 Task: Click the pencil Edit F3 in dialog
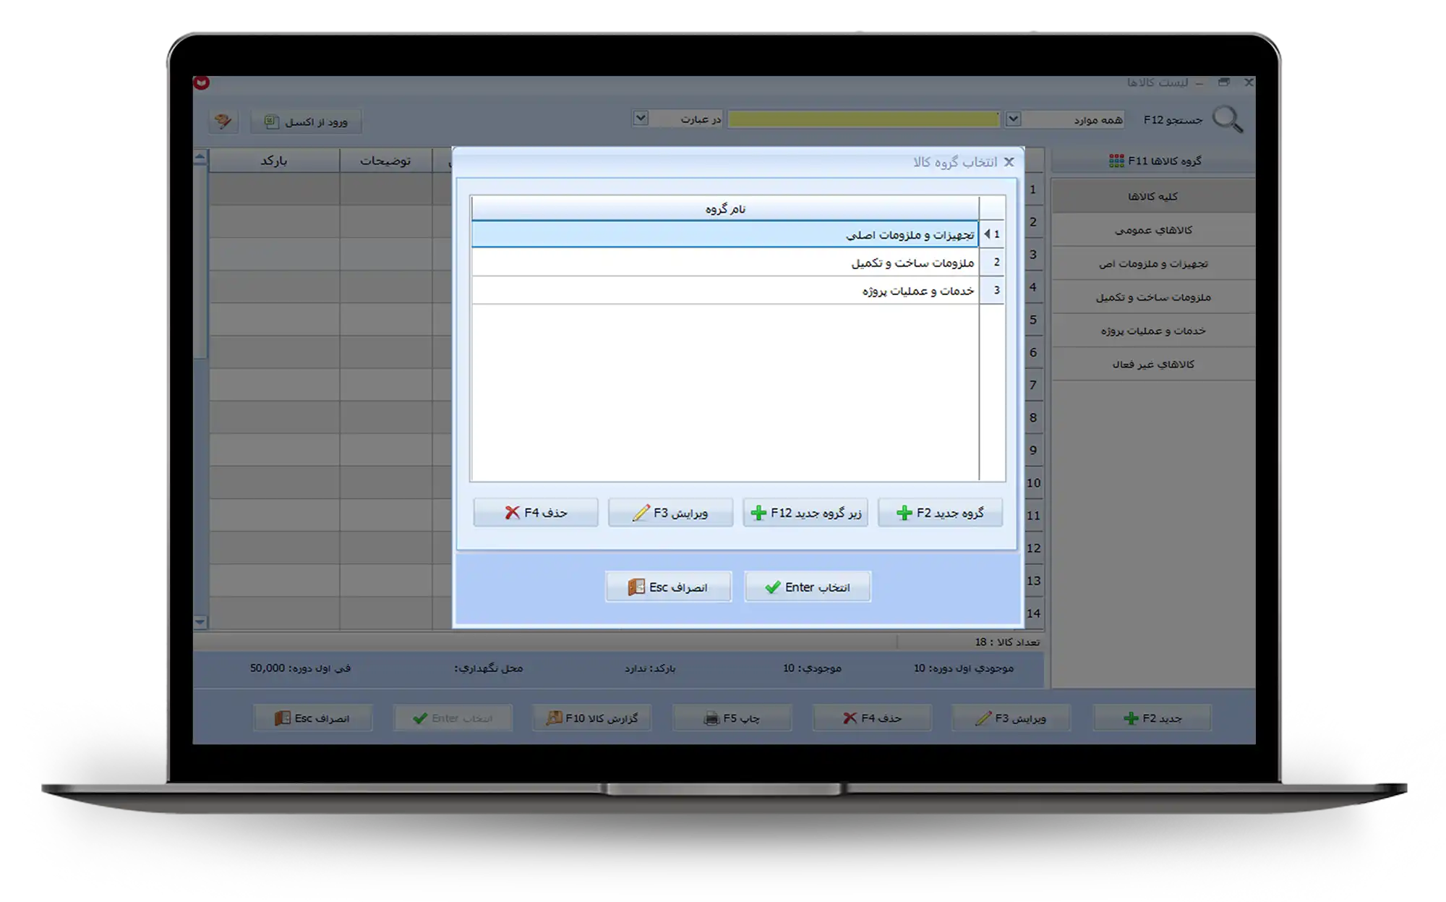pos(670,513)
